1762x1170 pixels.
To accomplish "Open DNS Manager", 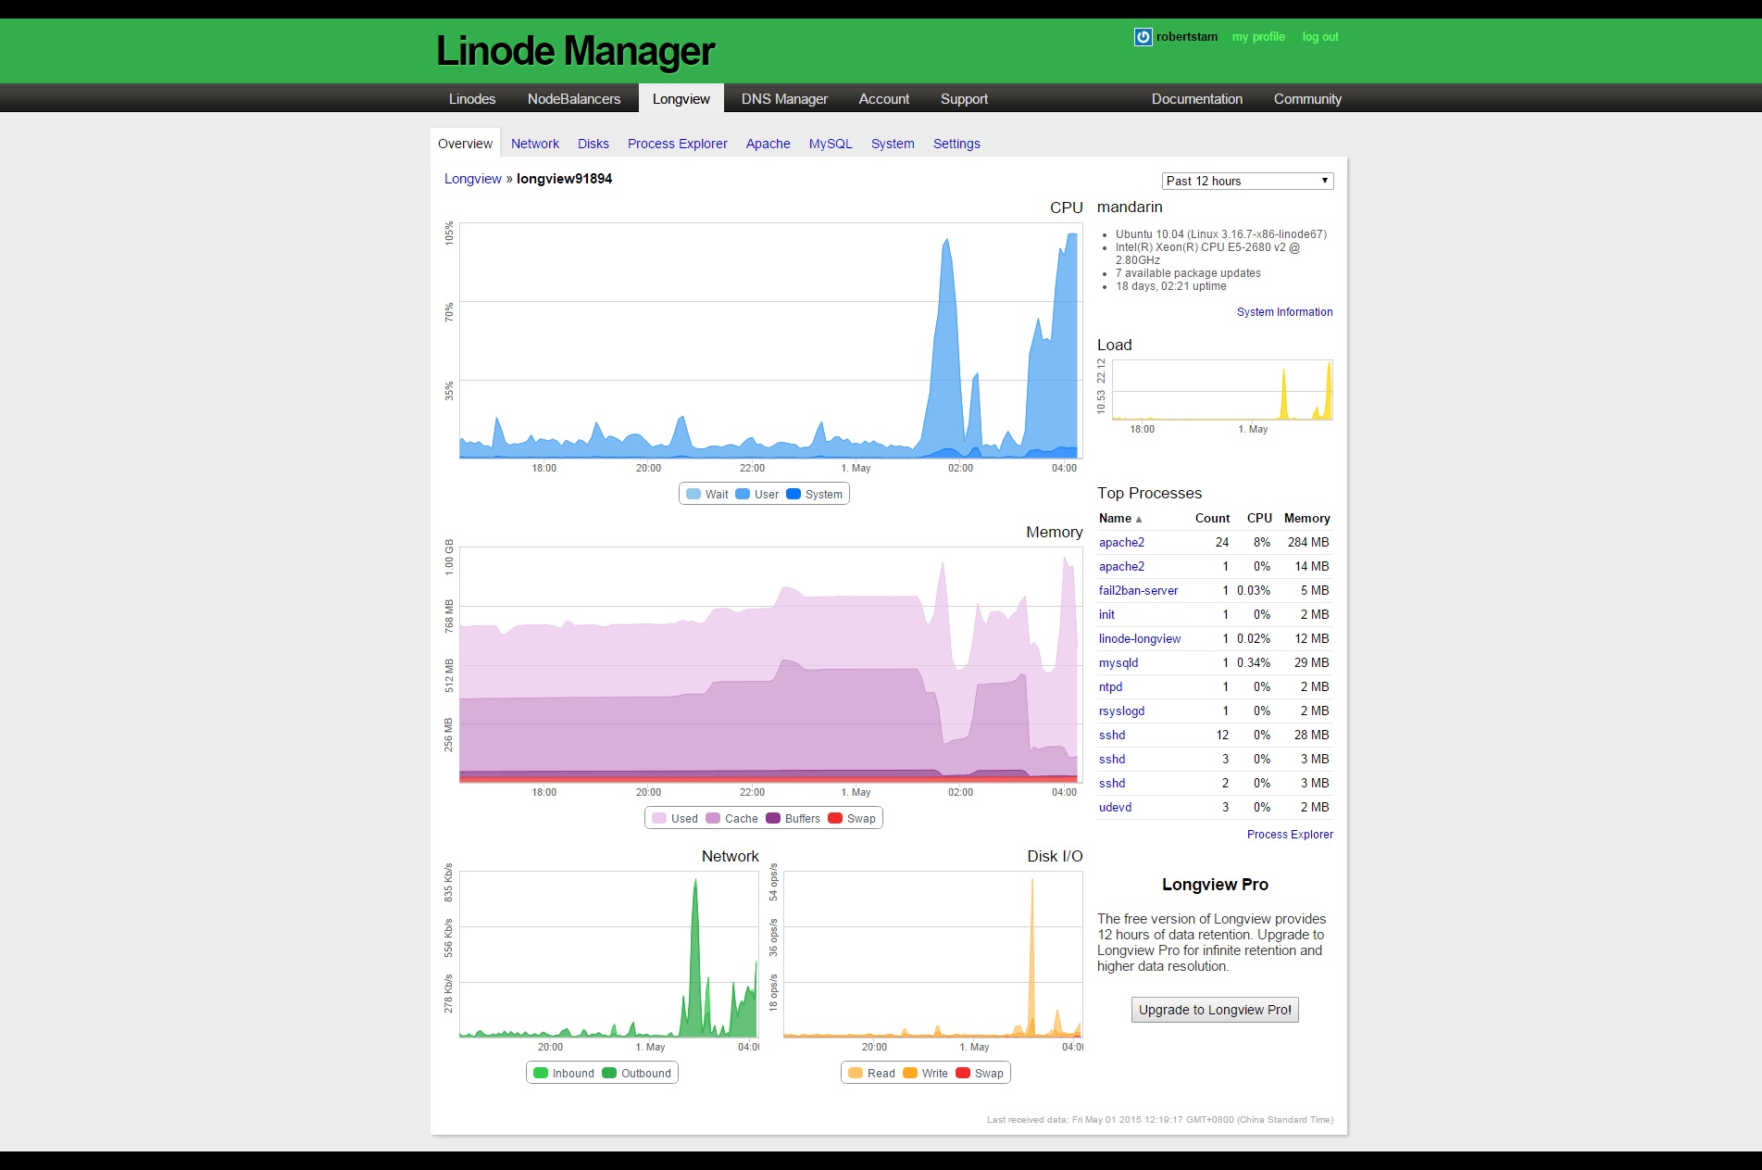I will (x=784, y=99).
